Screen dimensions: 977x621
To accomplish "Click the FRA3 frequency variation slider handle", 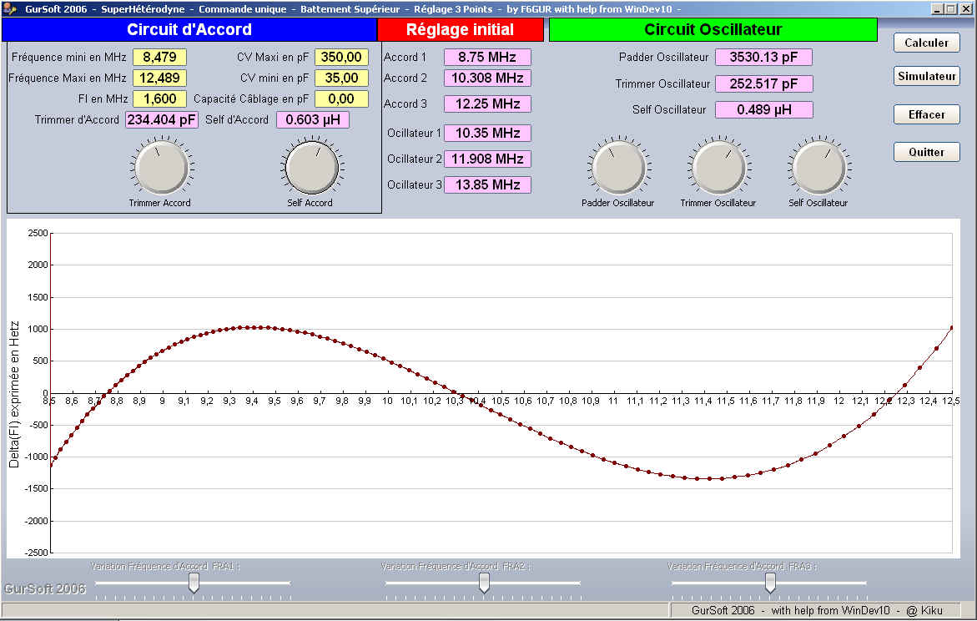I will point(770,583).
